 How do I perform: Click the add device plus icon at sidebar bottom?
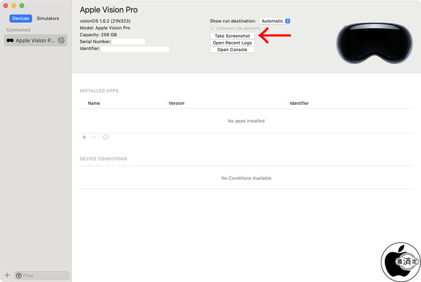point(7,275)
